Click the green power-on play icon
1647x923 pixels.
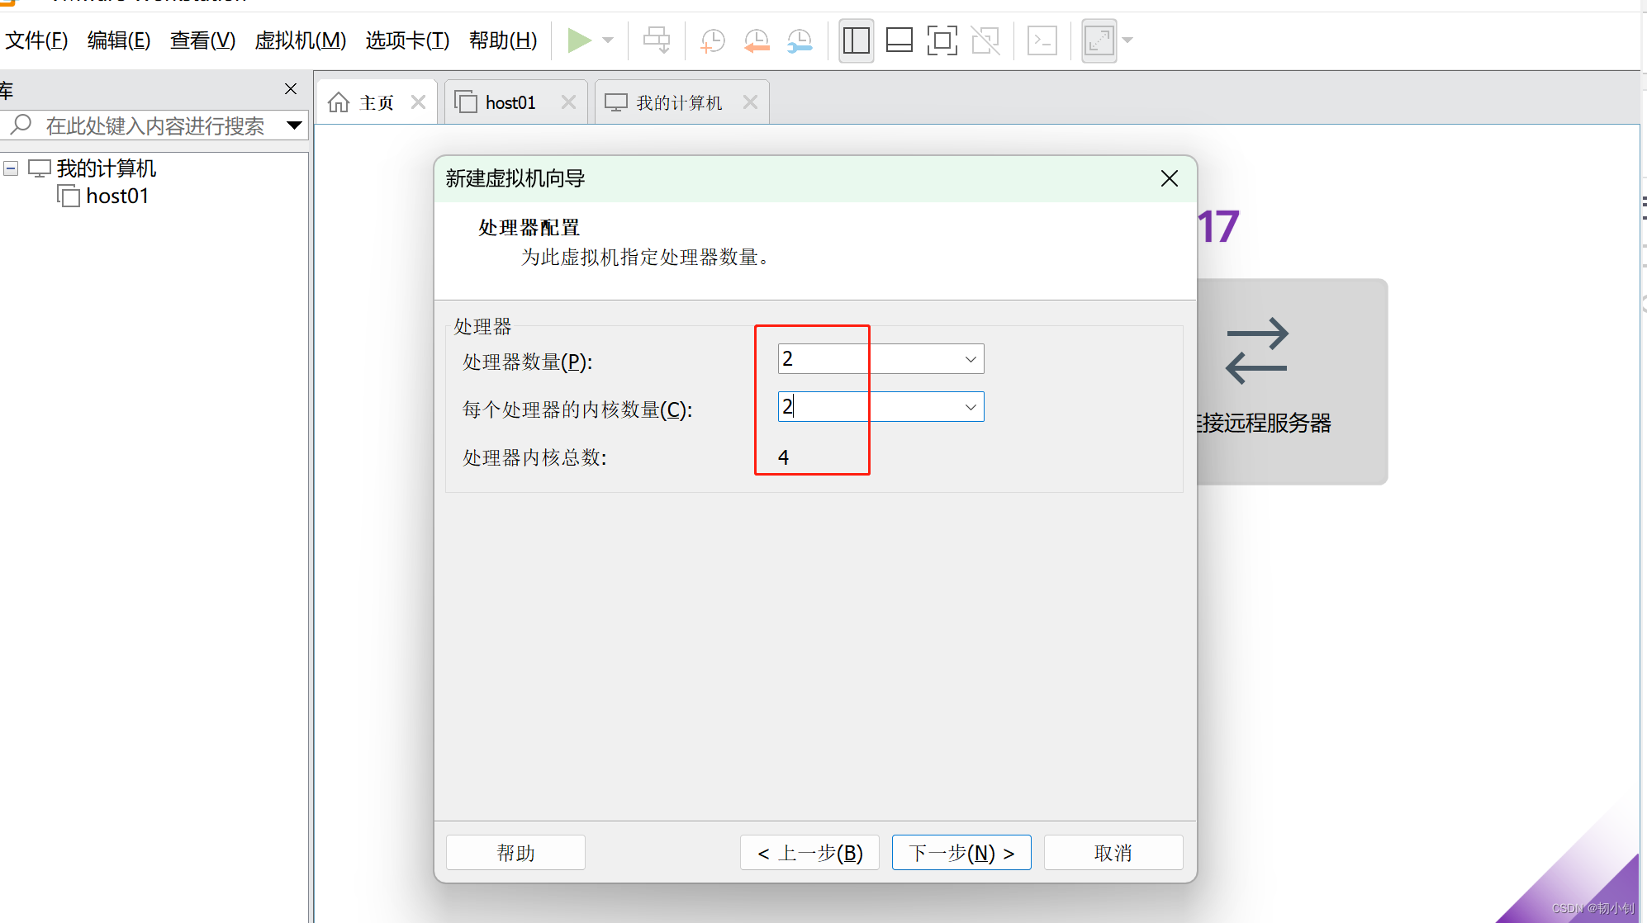point(578,40)
